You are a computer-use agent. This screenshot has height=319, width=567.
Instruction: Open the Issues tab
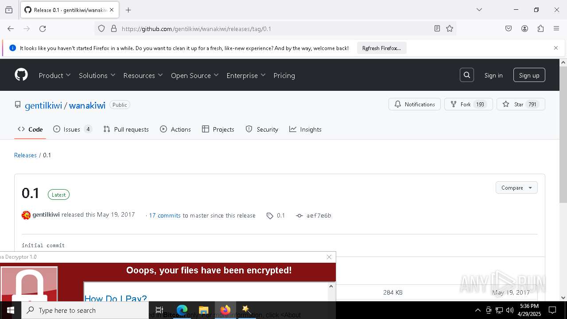(x=73, y=129)
